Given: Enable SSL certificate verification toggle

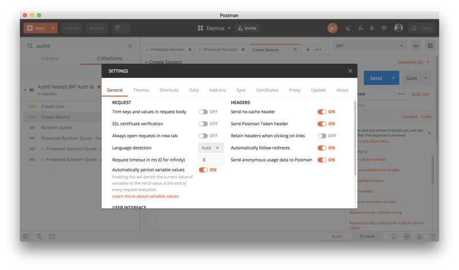Looking at the screenshot, I should [203, 124].
